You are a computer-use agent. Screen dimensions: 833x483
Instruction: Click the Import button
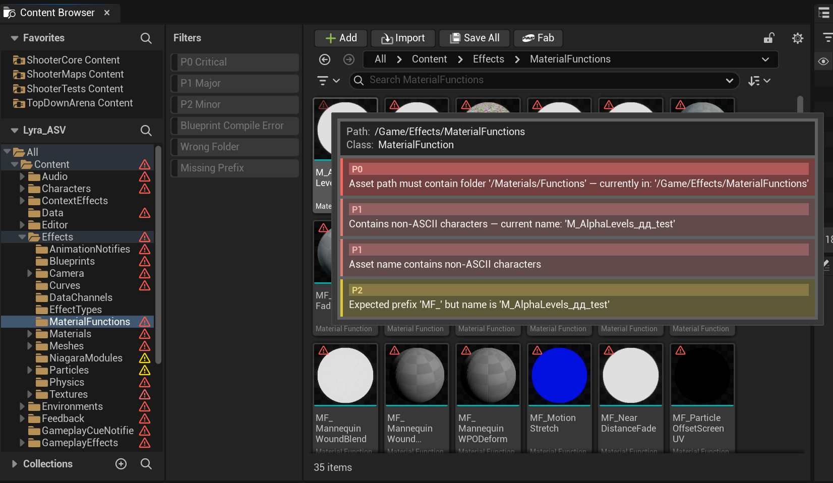coord(403,38)
